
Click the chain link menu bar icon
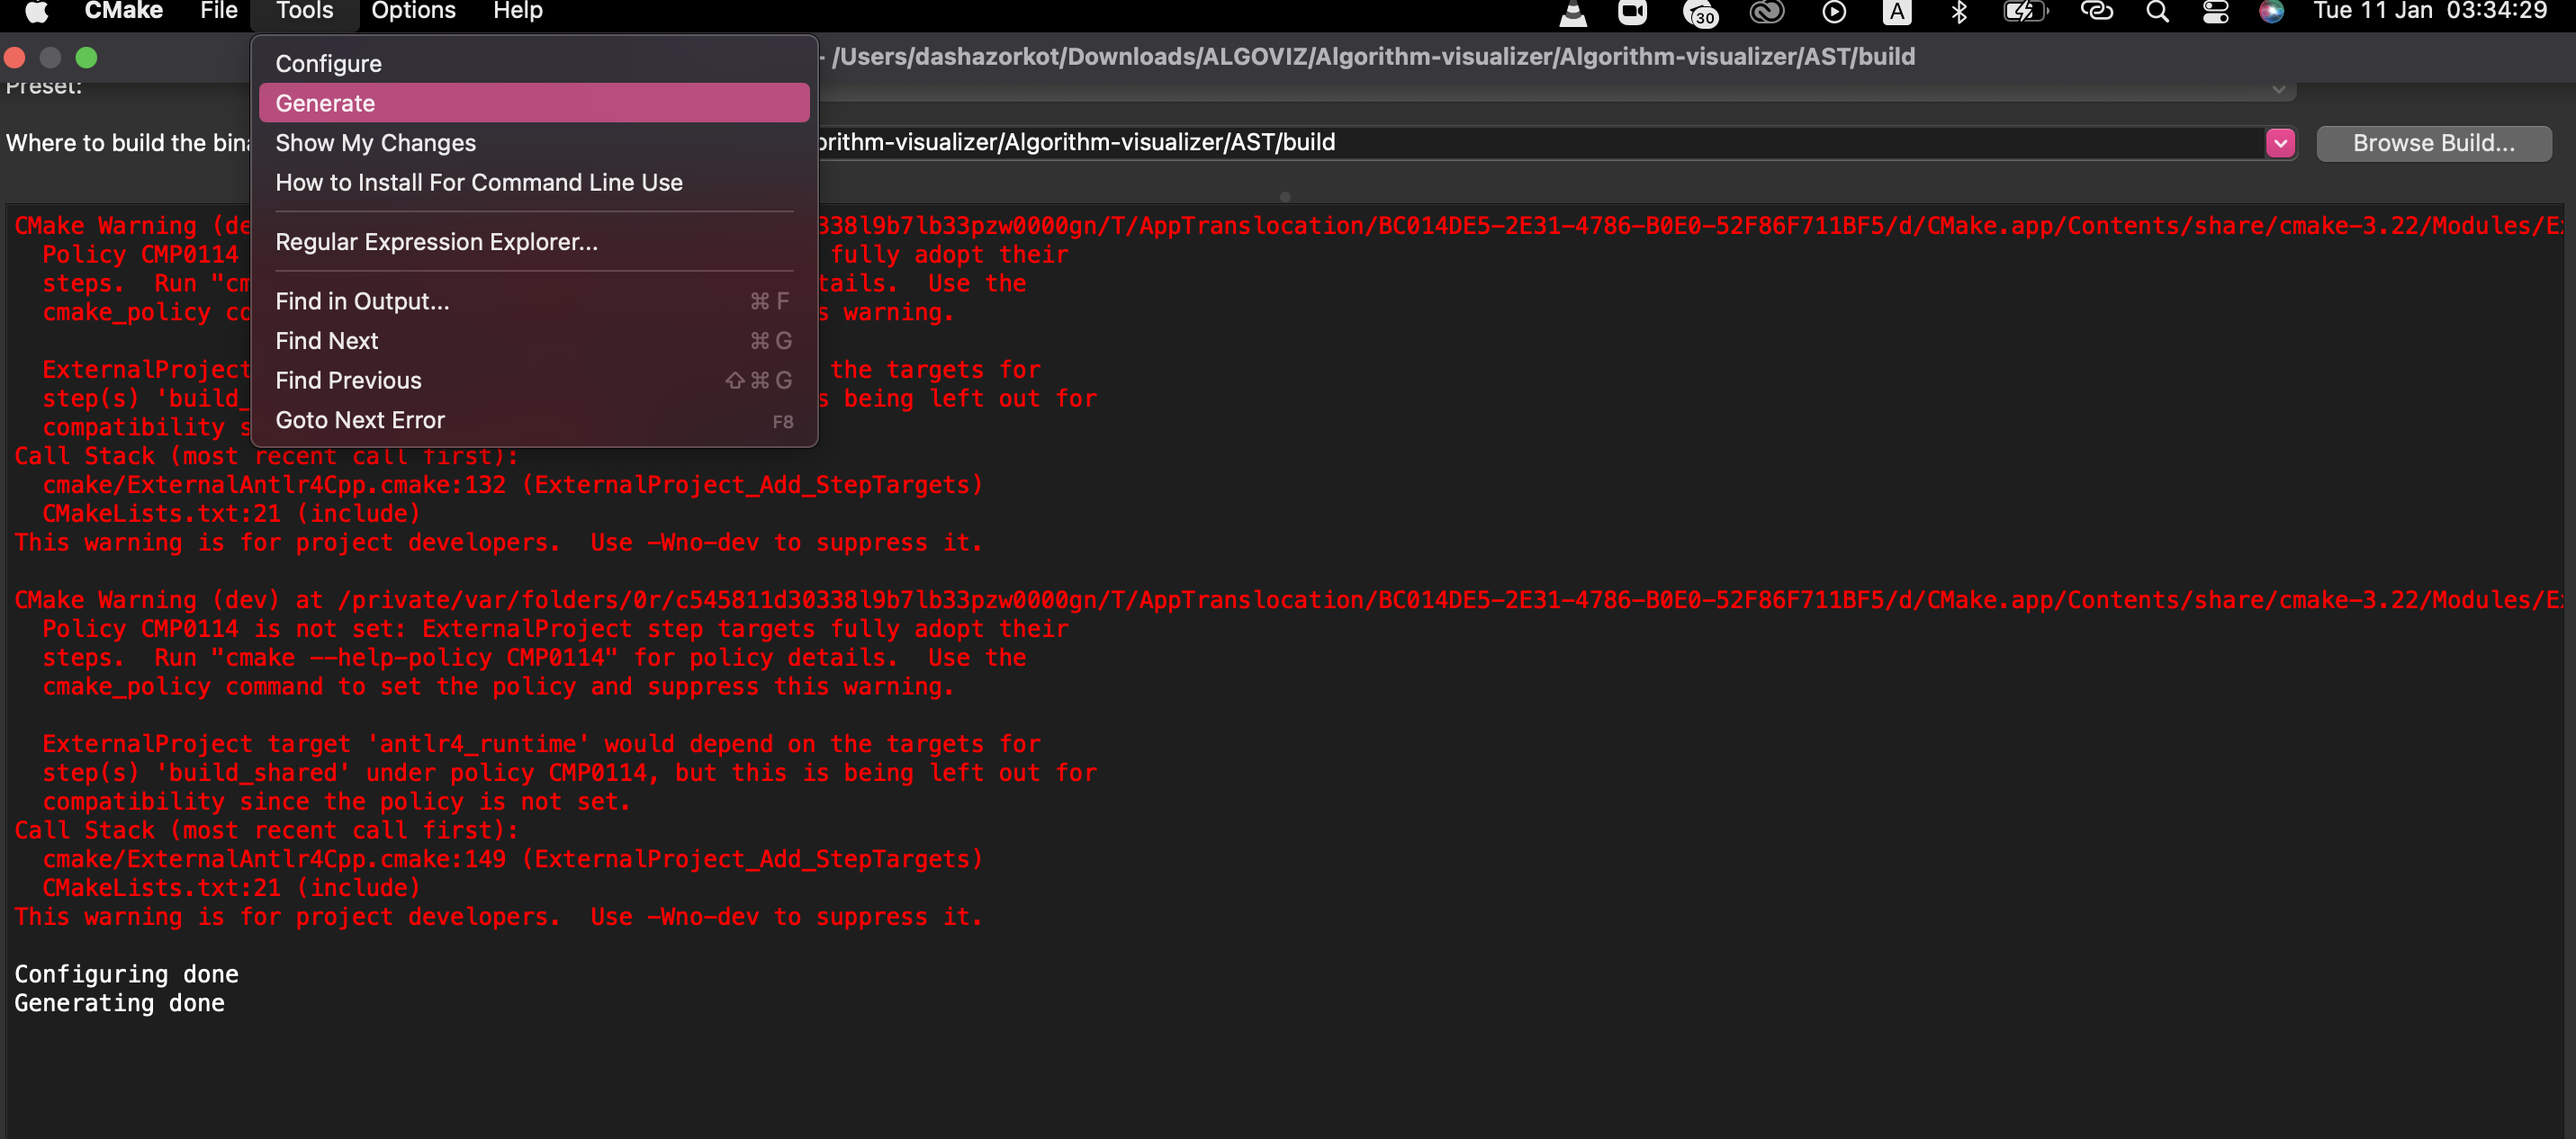click(2096, 14)
